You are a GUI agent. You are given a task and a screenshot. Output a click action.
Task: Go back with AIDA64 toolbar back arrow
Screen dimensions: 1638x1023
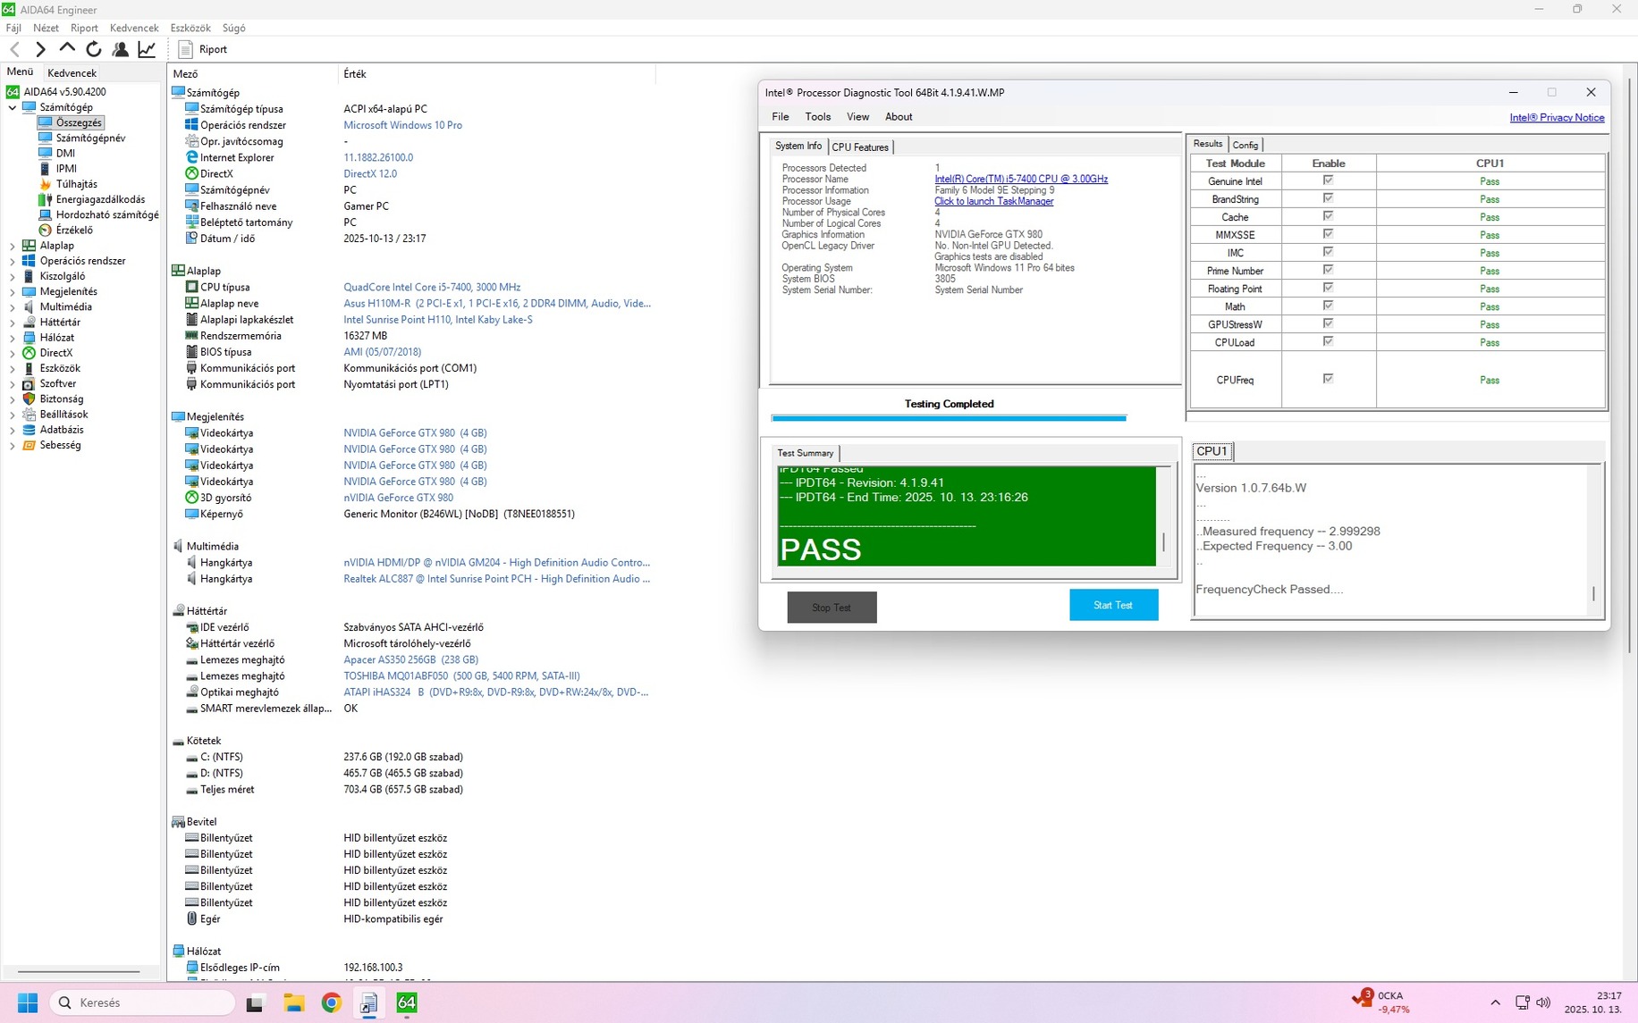point(15,49)
